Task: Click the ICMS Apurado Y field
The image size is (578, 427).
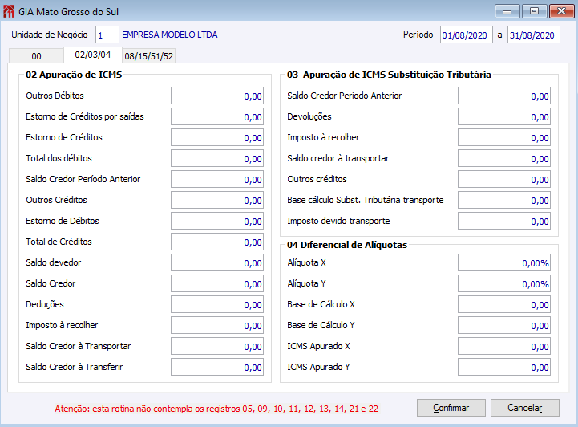Action: 504,368
